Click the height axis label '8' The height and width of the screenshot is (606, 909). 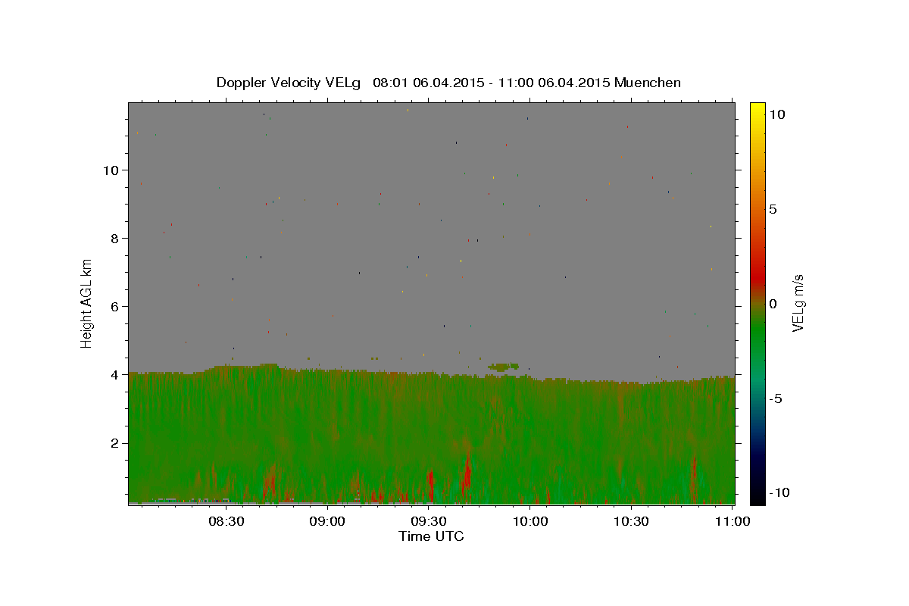tap(117, 238)
